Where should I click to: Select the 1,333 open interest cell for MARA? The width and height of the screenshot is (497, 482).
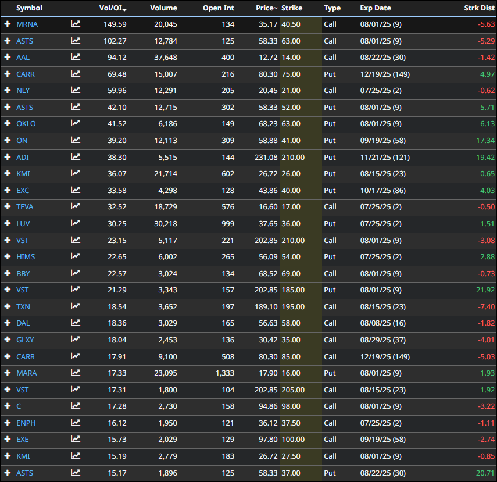[225, 373]
